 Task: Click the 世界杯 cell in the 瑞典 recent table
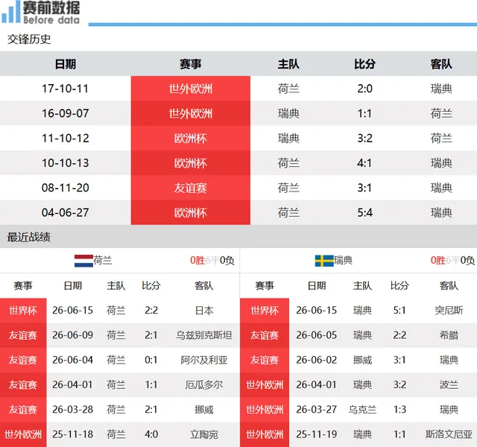click(265, 311)
